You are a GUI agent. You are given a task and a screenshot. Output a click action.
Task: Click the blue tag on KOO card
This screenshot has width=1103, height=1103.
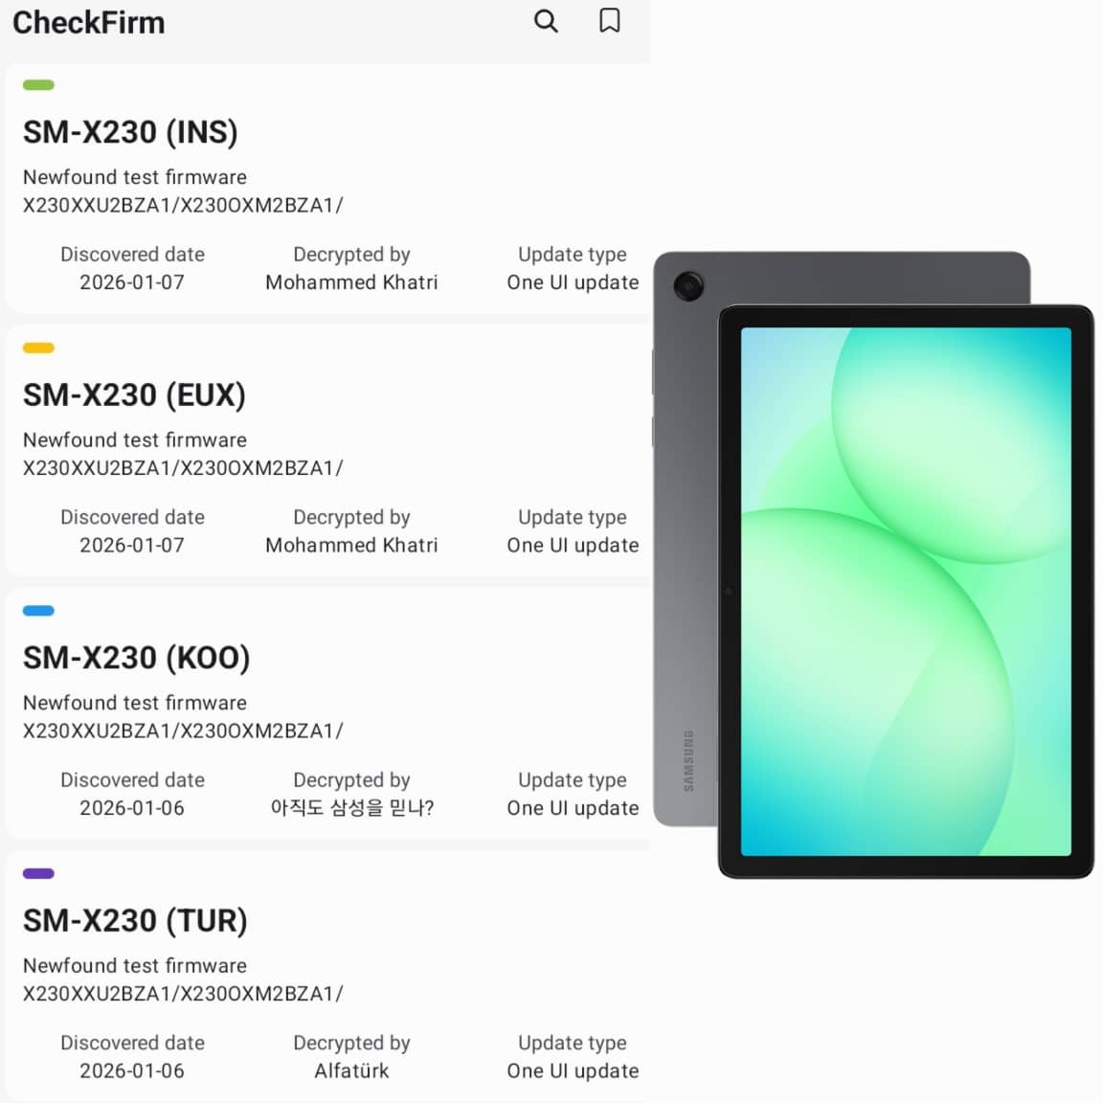[x=38, y=611]
